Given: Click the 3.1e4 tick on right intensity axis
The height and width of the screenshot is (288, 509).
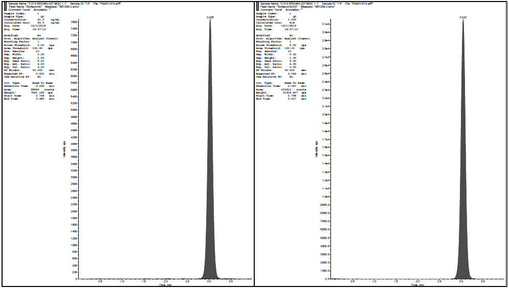Looking at the screenshot, I should point(325,24).
